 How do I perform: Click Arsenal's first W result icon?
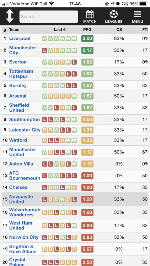click(44, 96)
